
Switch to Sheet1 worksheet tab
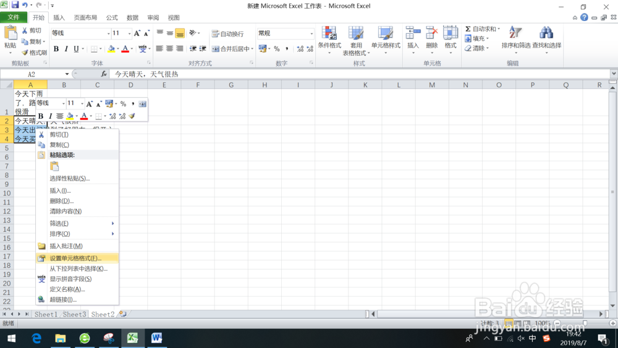46,314
